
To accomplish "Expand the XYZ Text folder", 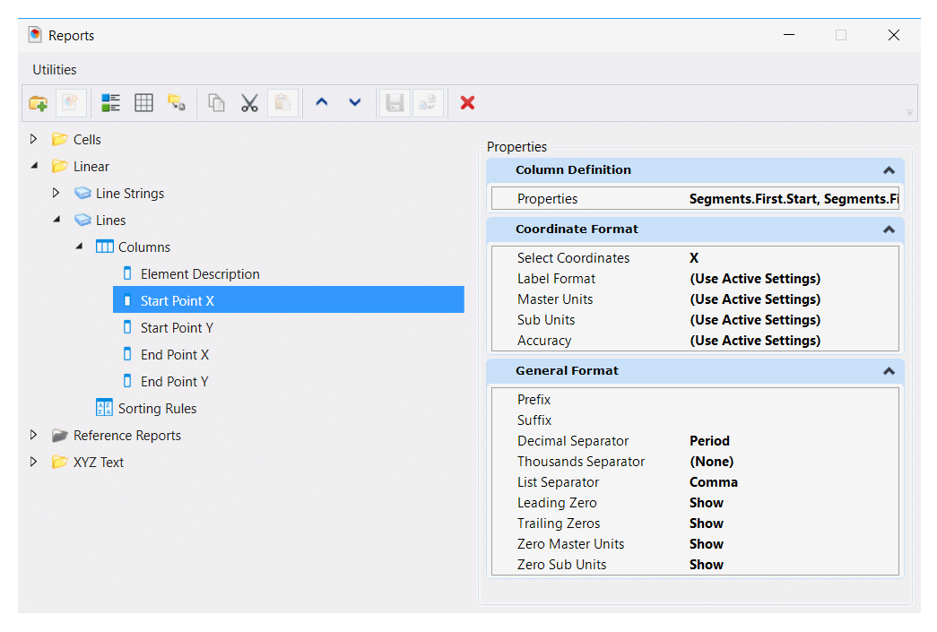I will point(34,462).
